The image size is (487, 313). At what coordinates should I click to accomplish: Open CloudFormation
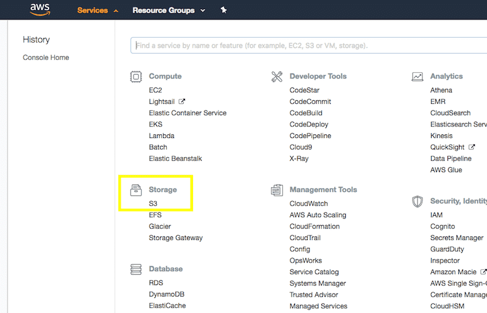pos(314,227)
